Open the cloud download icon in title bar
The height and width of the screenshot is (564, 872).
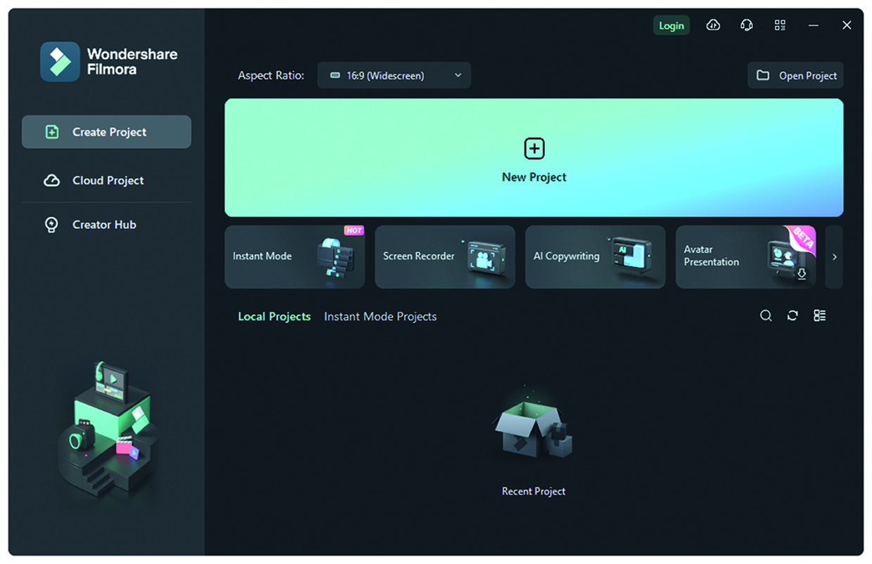[713, 25]
